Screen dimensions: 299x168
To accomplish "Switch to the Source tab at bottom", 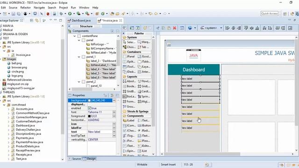I will coord(75,159).
